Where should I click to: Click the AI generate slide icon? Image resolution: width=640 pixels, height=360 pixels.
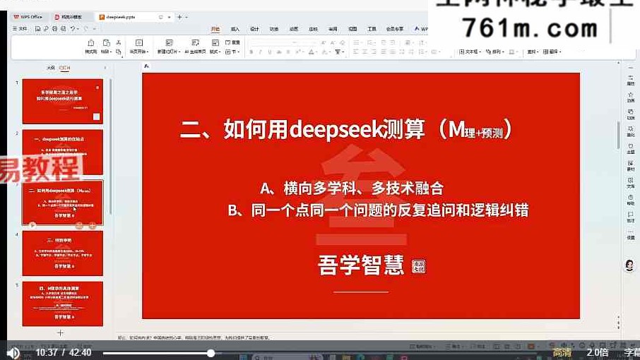195,43
